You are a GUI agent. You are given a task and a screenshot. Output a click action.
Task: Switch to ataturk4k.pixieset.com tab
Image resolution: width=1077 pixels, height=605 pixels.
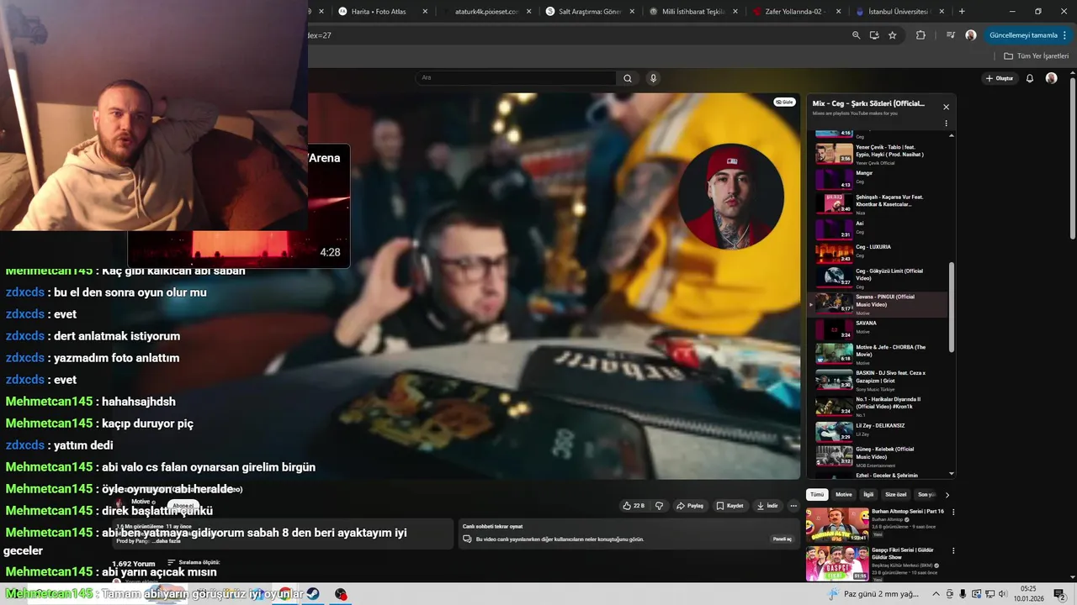486,12
